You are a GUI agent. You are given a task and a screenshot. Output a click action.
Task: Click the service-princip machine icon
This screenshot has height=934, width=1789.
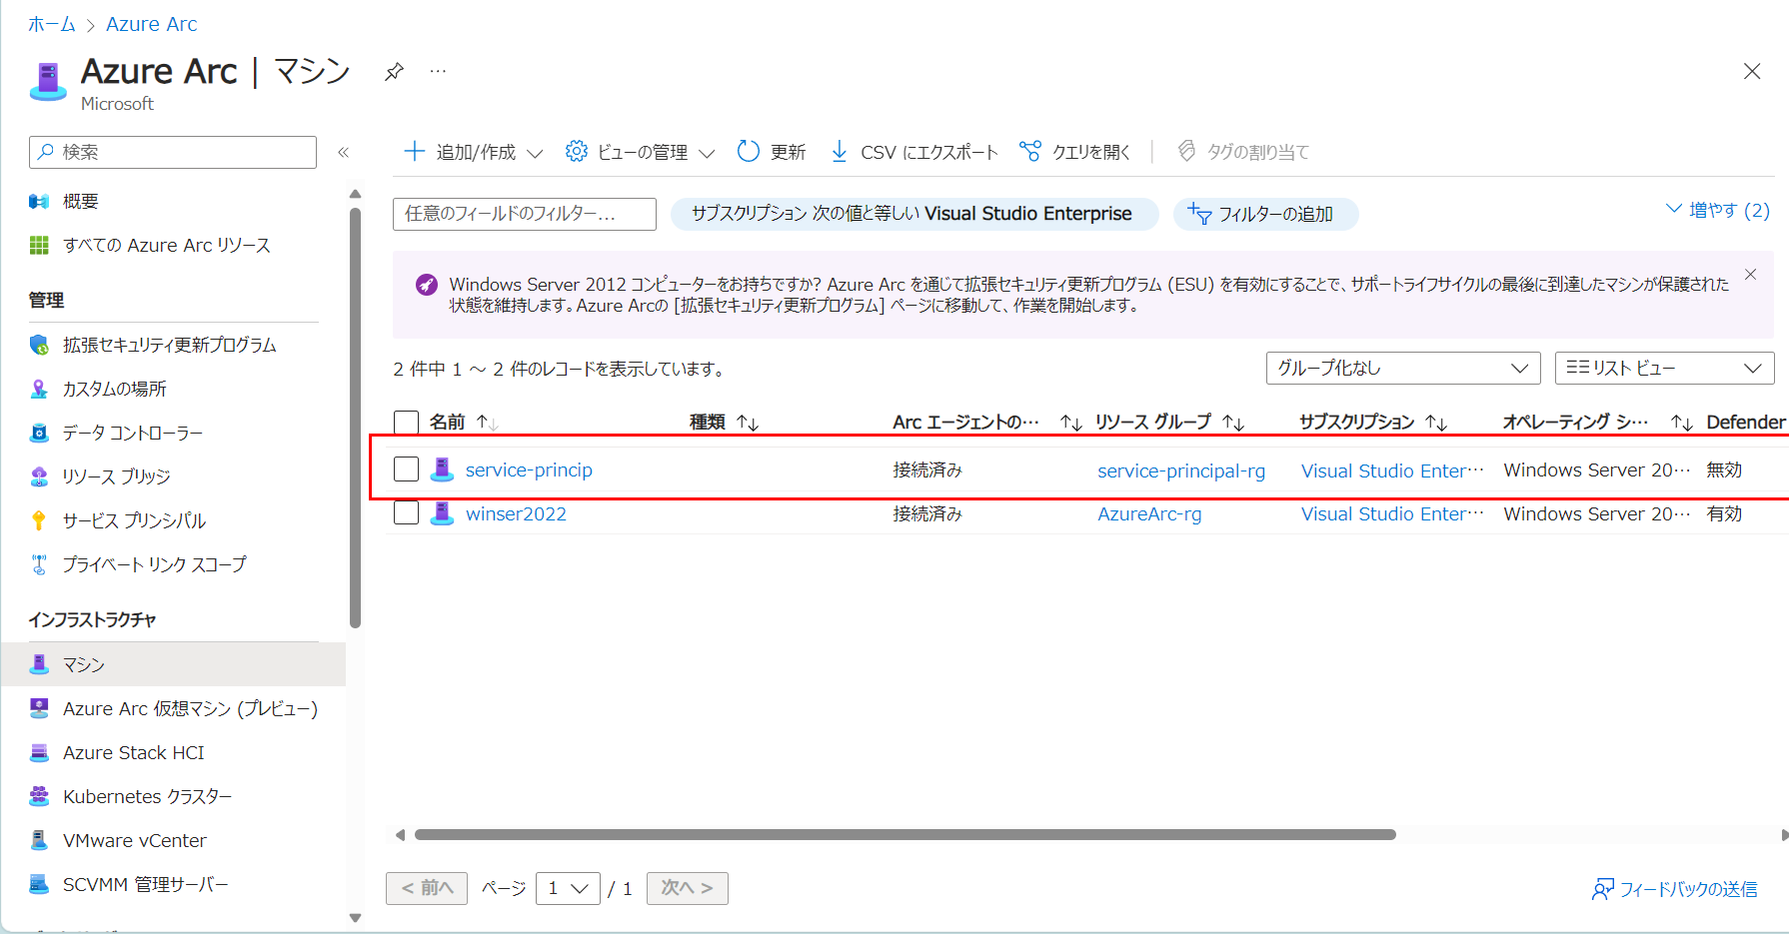pos(442,468)
